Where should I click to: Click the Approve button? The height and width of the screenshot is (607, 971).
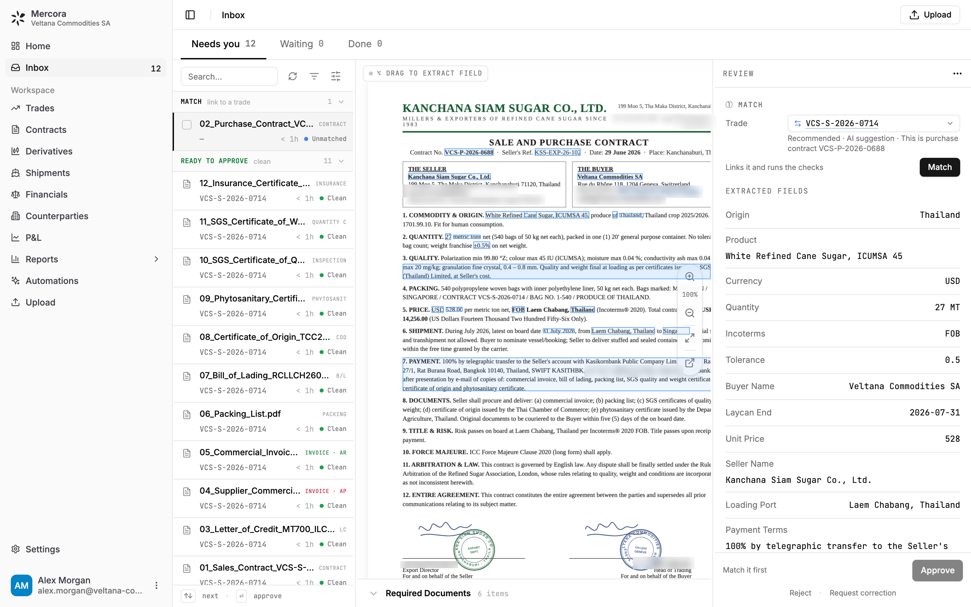(937, 571)
